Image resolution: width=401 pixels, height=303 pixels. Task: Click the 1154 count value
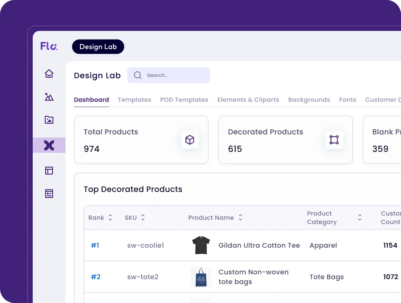pos(390,245)
